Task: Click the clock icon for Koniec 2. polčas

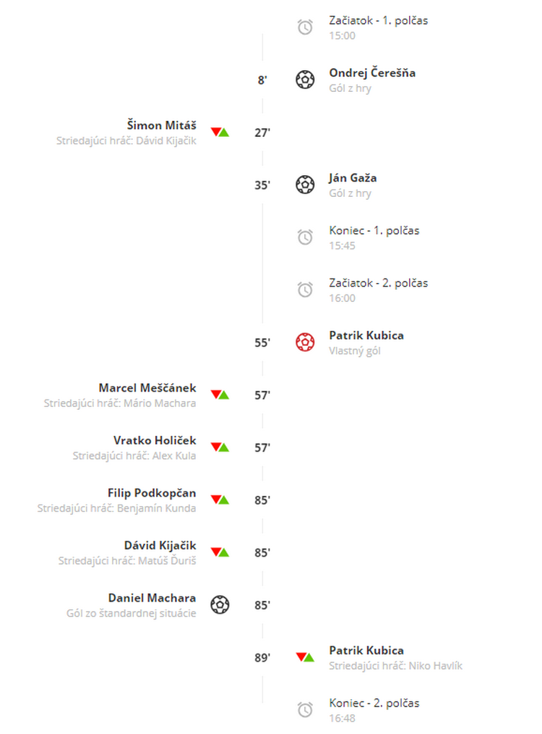Action: pos(305,709)
